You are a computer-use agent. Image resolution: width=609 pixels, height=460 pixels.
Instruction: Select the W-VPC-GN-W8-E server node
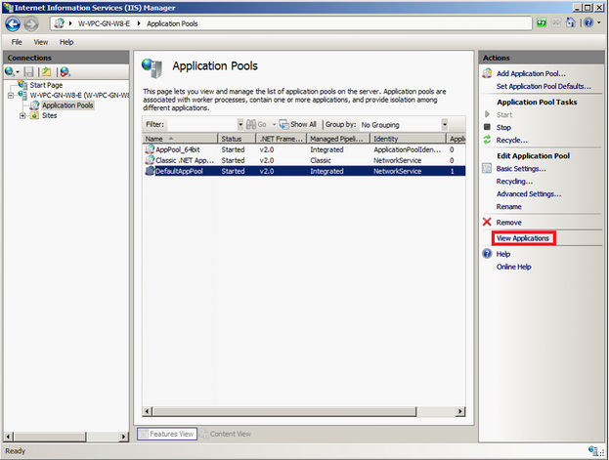(79, 95)
